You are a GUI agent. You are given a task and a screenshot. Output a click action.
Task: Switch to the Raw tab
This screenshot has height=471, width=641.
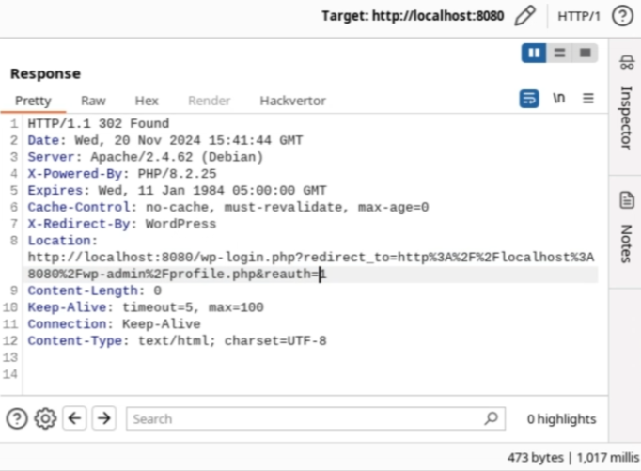[93, 101]
